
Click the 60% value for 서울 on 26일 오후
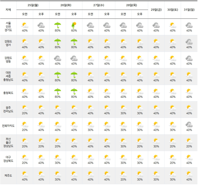(x=74, y=31)
